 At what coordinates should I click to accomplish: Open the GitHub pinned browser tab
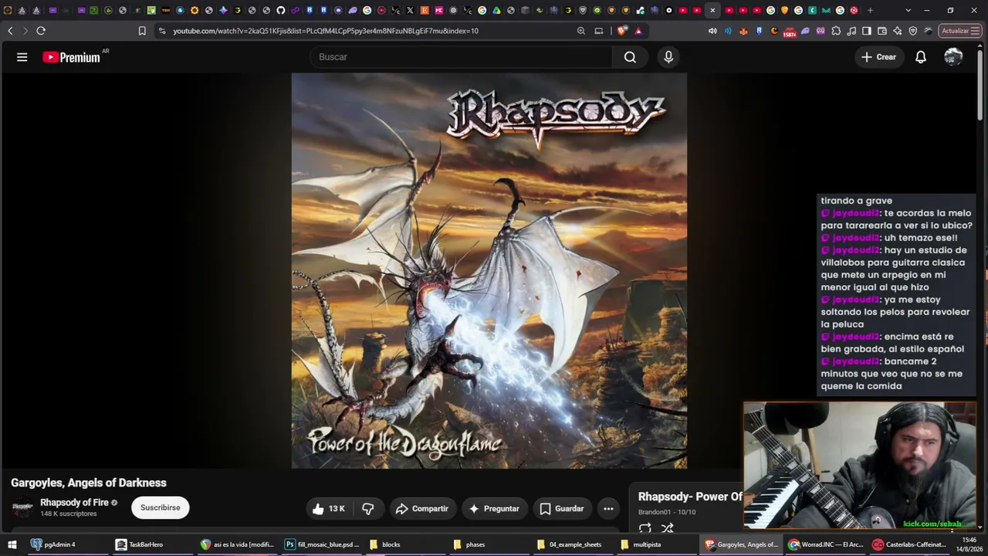(x=281, y=10)
